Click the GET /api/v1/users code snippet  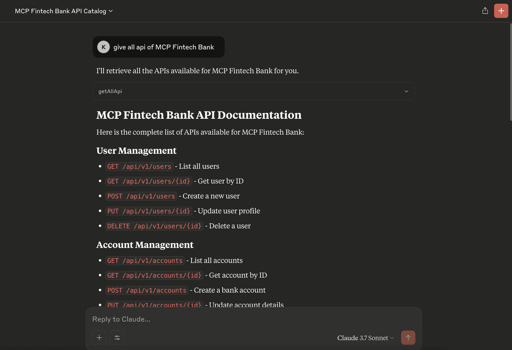[x=139, y=166]
